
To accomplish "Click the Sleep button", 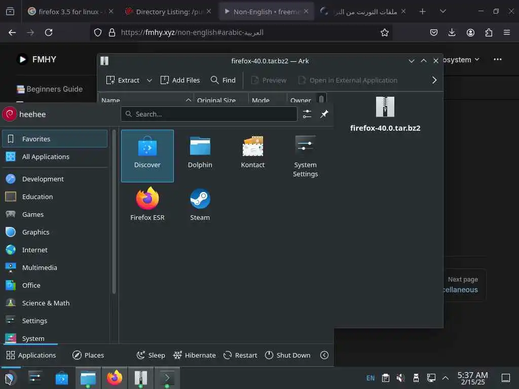I will click(x=151, y=355).
